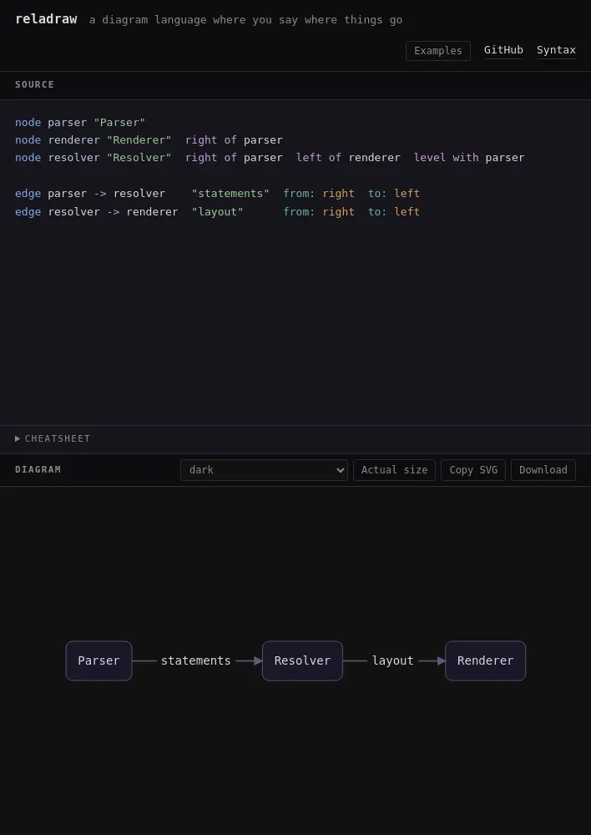Open the Examples menu button

[437, 51]
